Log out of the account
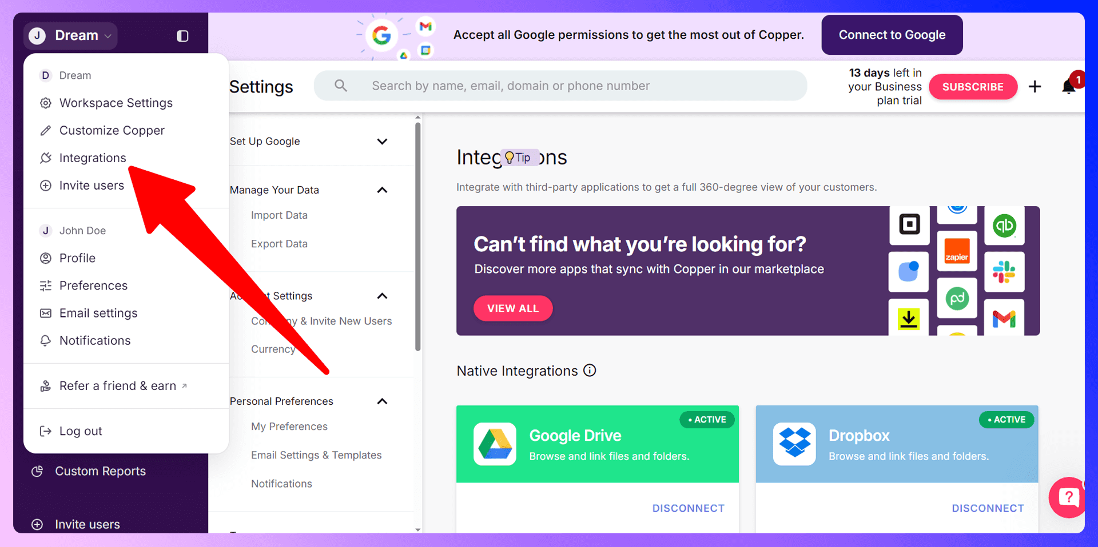Screen dimensions: 1098x547 click(x=81, y=431)
